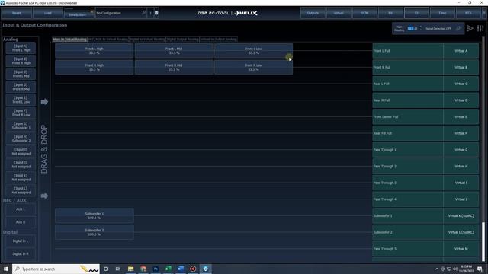Screen dimensions: 488x274
Task: Open Word from taskbar
Action: point(181,269)
